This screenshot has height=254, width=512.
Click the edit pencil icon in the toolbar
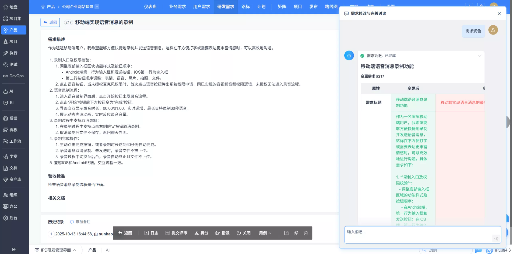point(286,233)
